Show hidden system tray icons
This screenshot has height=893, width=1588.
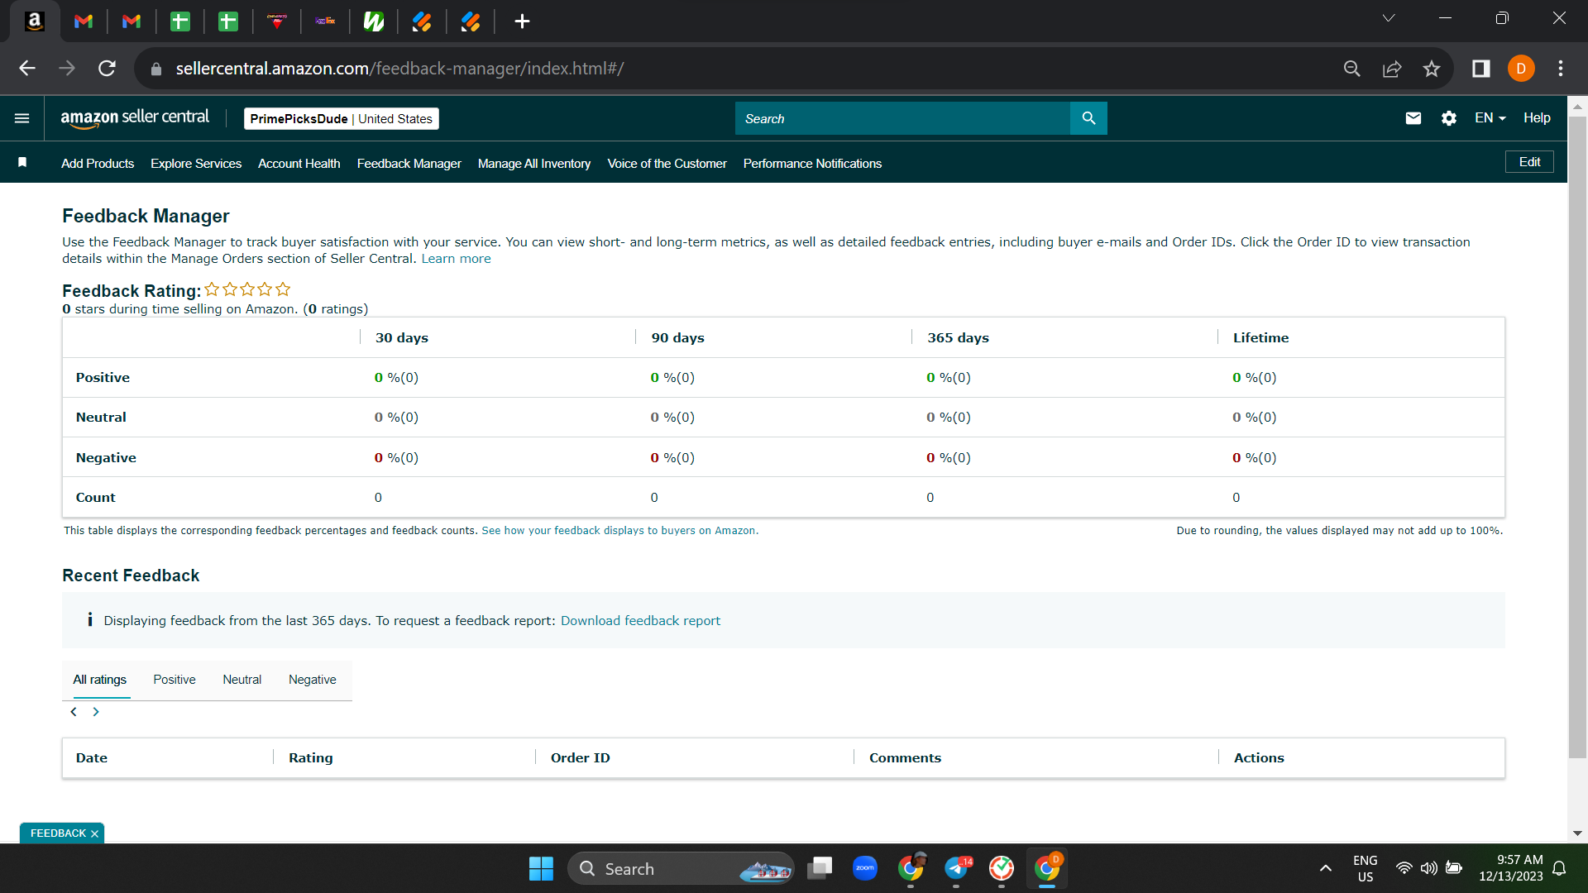(x=1326, y=868)
